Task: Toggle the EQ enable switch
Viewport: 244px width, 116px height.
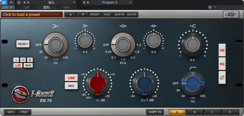Action: point(222,64)
